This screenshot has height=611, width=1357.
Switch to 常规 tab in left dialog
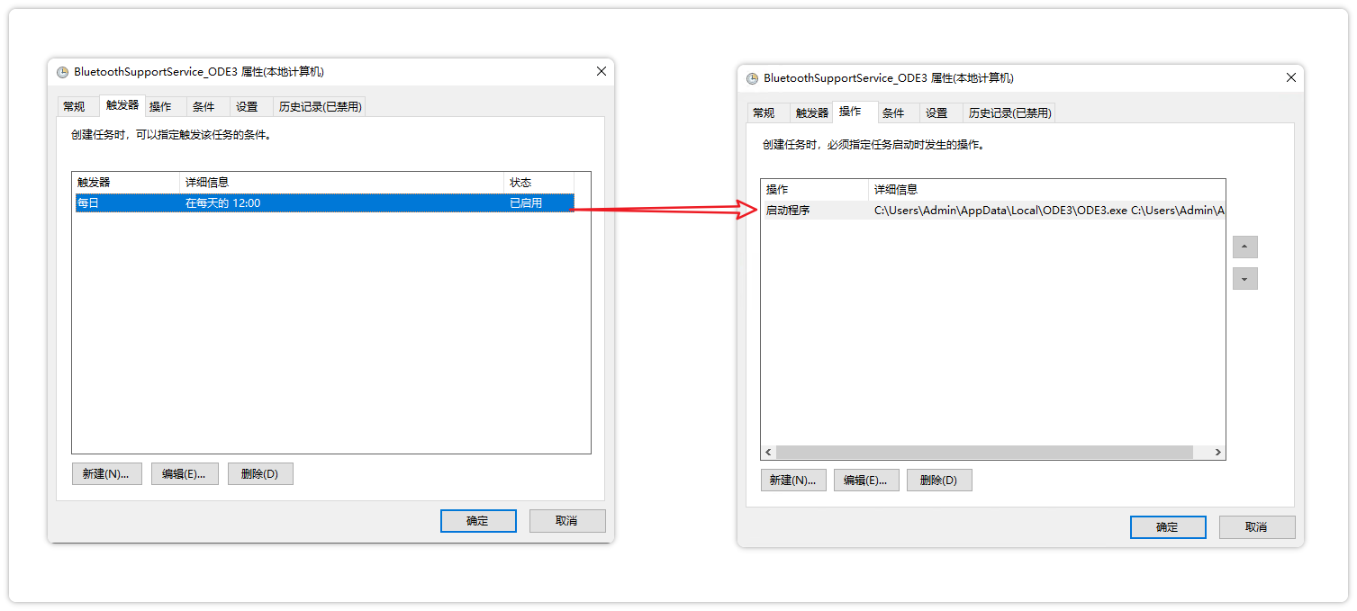click(x=74, y=107)
